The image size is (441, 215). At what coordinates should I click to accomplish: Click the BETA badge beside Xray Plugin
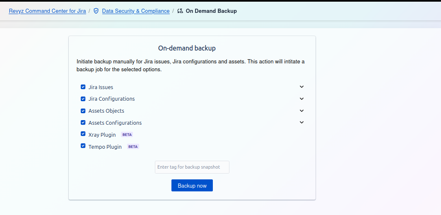coord(127,135)
